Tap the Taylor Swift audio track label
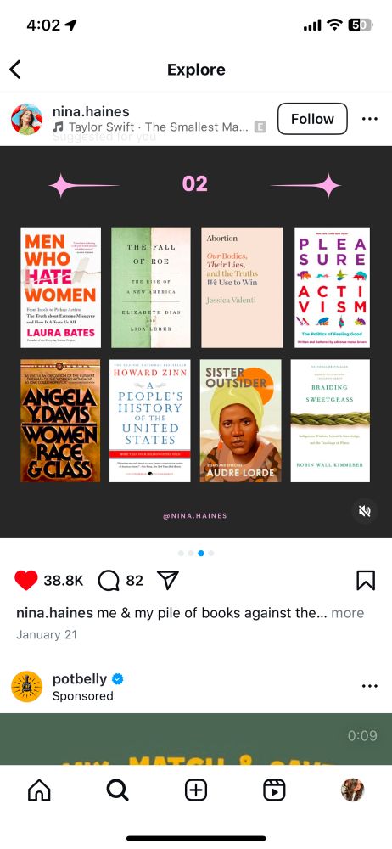392x849 pixels. tap(151, 127)
